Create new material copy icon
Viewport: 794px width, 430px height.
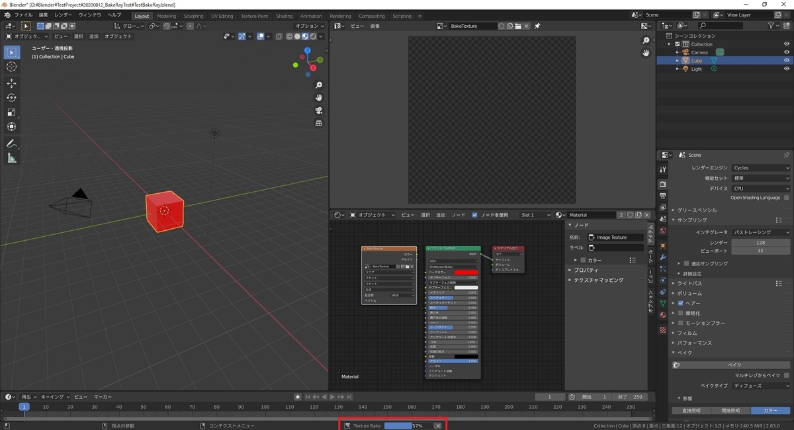pos(639,215)
